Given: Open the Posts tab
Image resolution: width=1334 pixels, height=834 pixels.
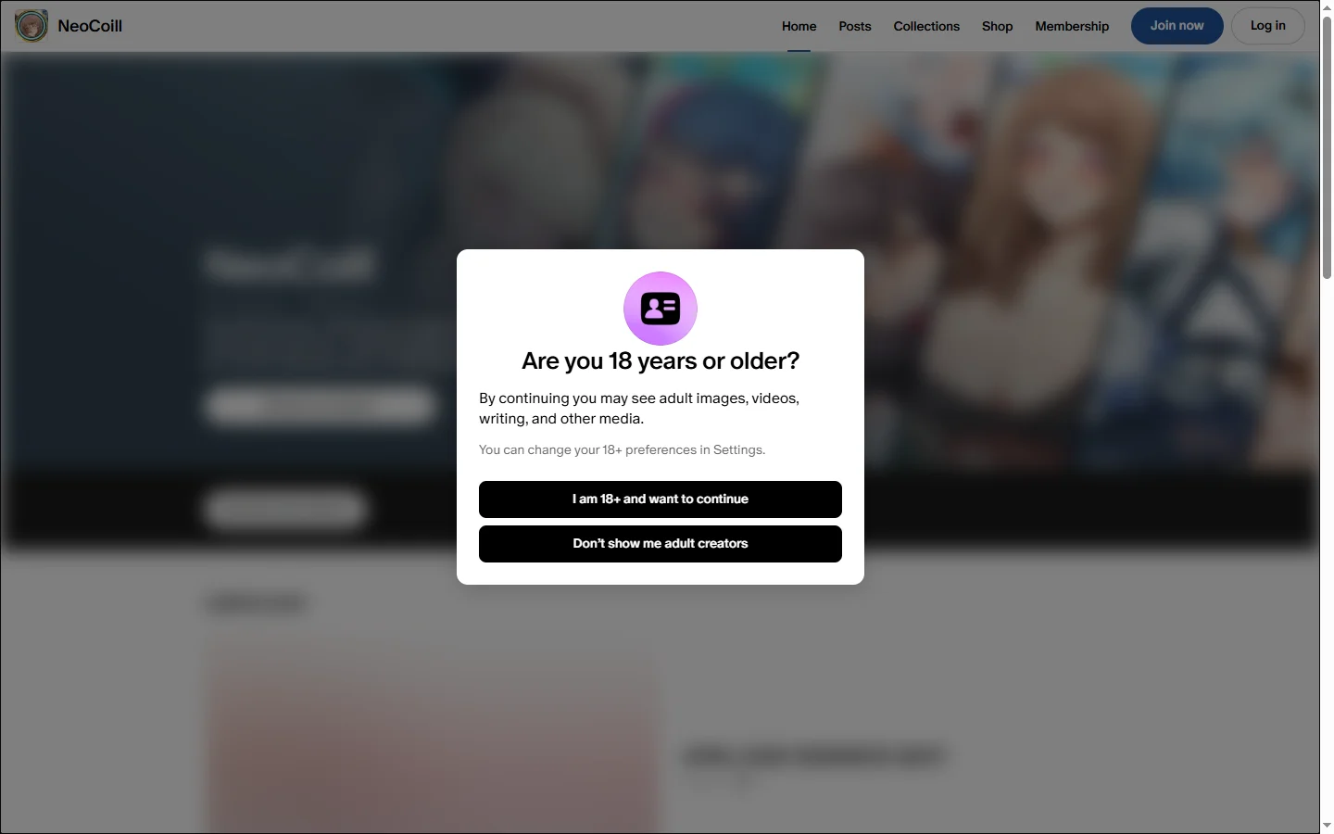Looking at the screenshot, I should 855,26.
